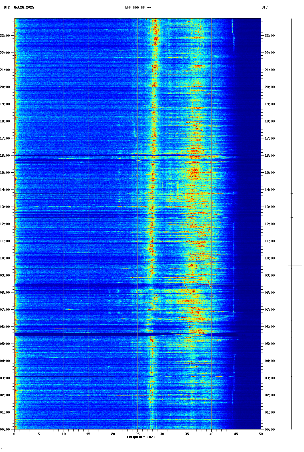Select the 12:00 label on the left axis
This screenshot has height=452, width=304.
(5, 224)
